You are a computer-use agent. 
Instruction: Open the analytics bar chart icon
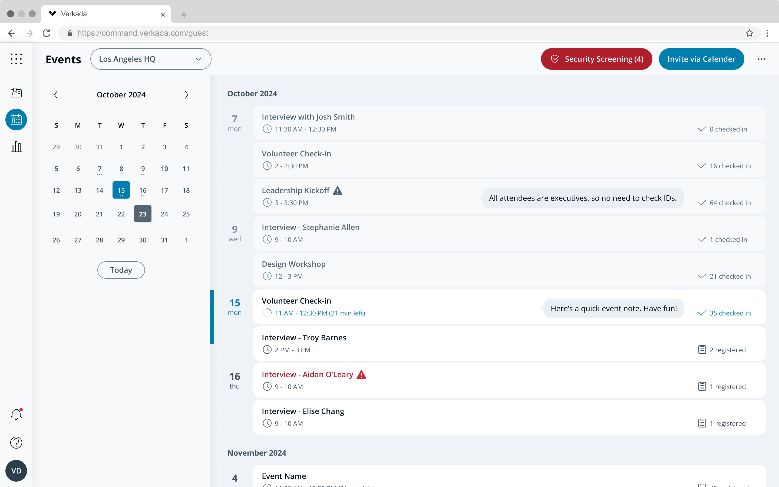16,147
